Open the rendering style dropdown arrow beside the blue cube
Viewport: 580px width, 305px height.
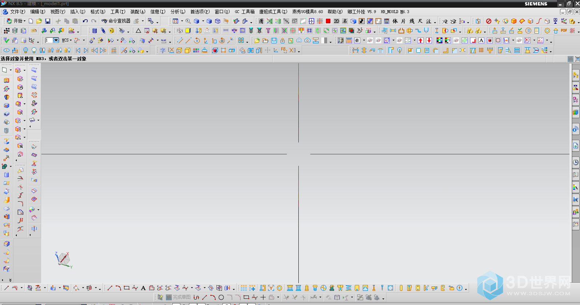(203, 21)
